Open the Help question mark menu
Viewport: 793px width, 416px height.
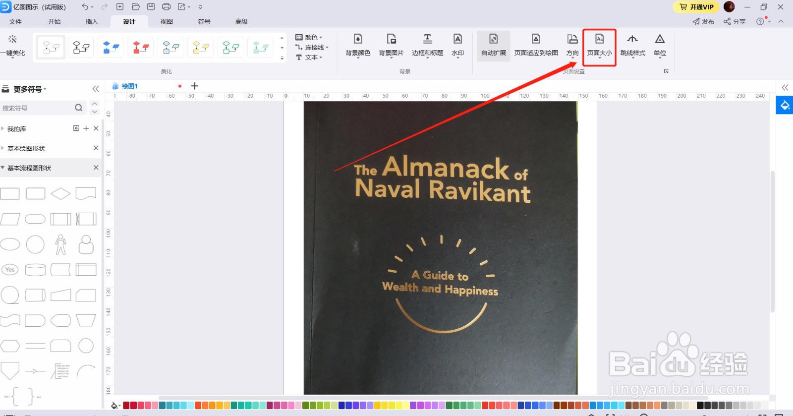coord(760,21)
